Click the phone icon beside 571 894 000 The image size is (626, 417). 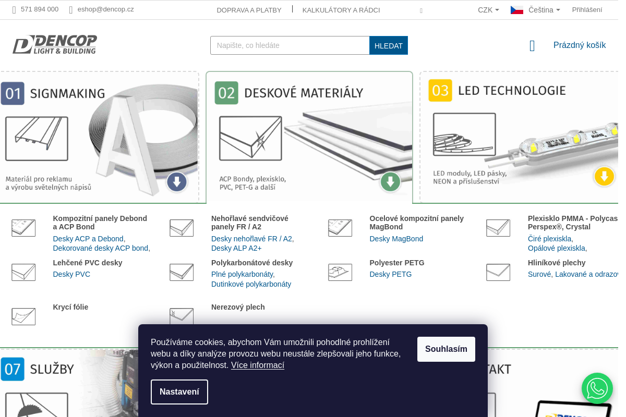tap(14, 10)
